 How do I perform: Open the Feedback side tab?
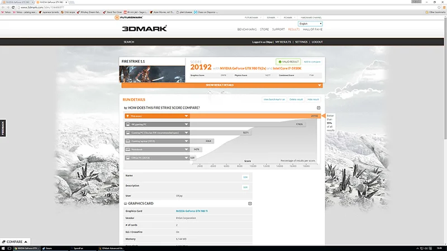coord(3,128)
